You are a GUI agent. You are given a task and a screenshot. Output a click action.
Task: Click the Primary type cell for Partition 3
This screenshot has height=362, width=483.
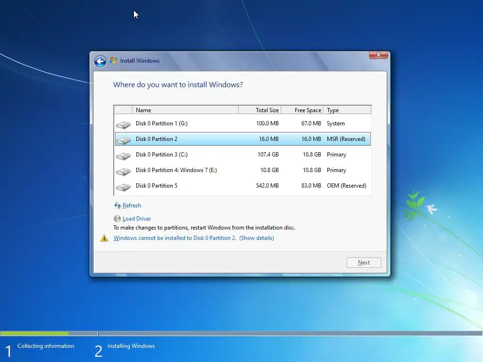click(336, 155)
